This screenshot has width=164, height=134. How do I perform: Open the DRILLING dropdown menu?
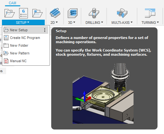[94, 23]
